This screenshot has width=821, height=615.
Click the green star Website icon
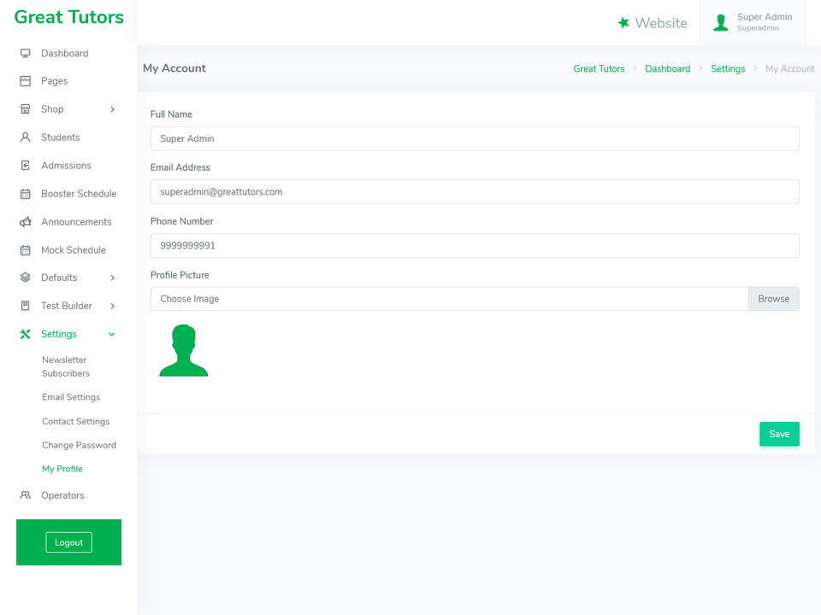(623, 22)
